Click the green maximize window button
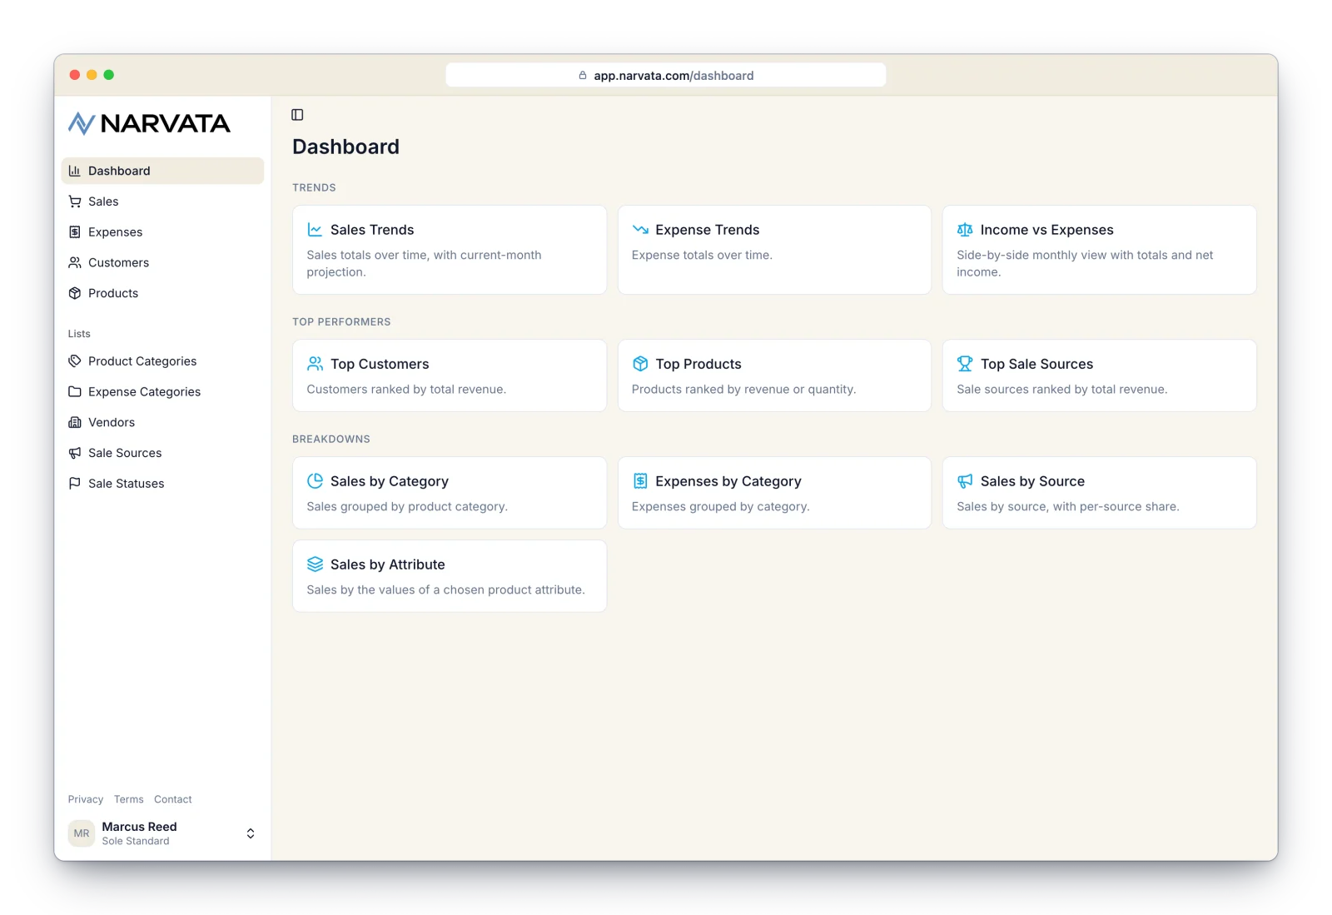 tap(109, 75)
